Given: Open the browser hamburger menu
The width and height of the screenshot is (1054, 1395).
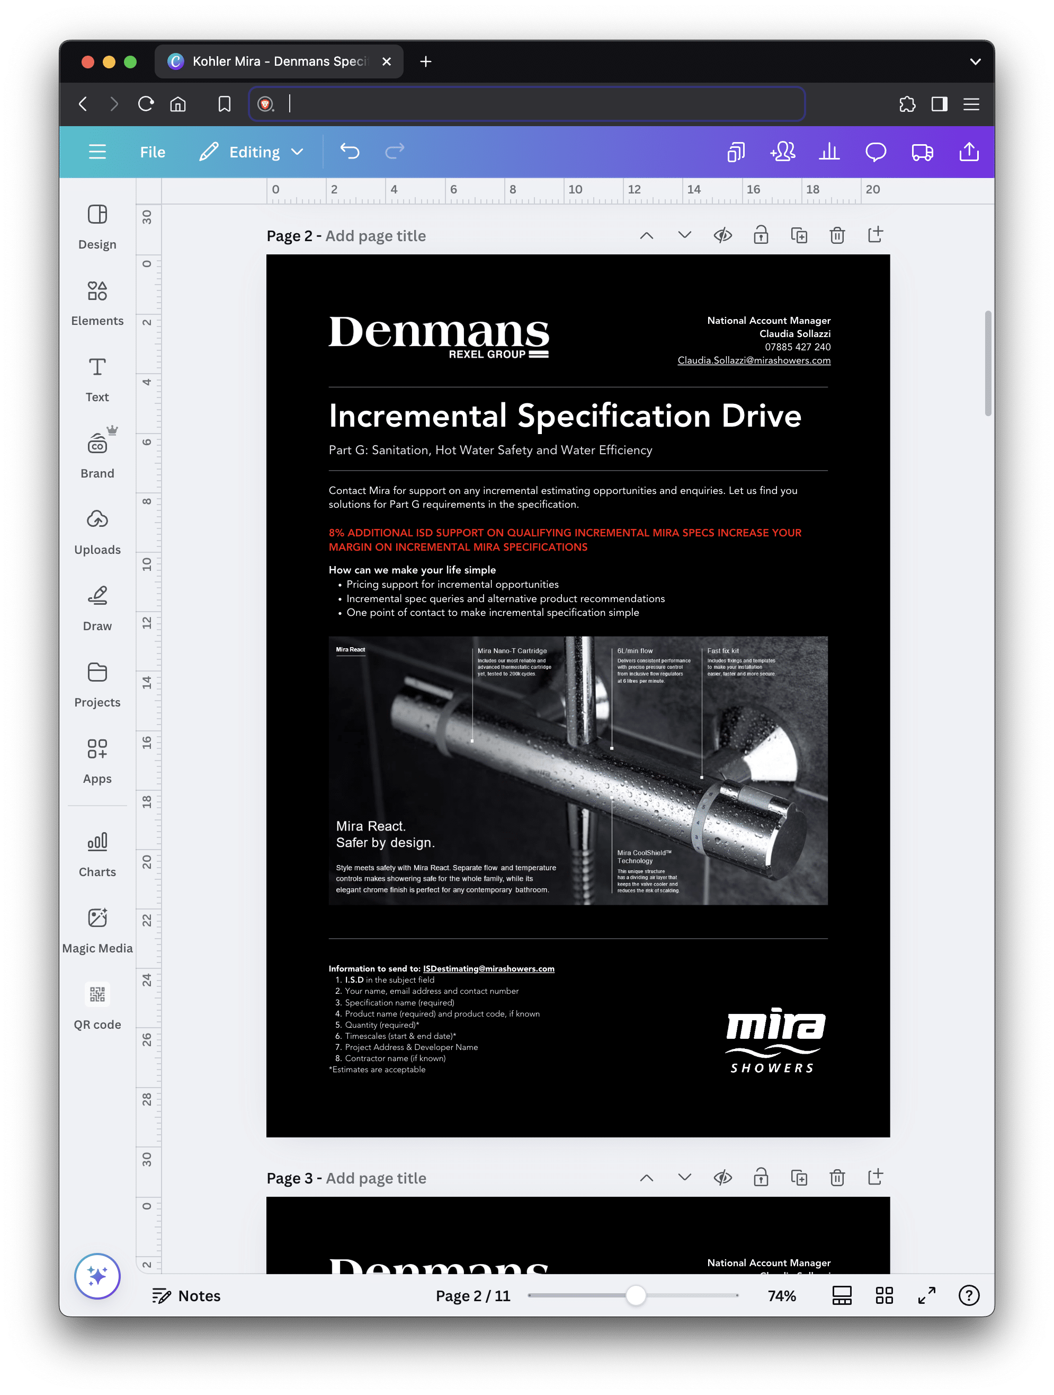Looking at the screenshot, I should pyautogui.click(x=971, y=104).
